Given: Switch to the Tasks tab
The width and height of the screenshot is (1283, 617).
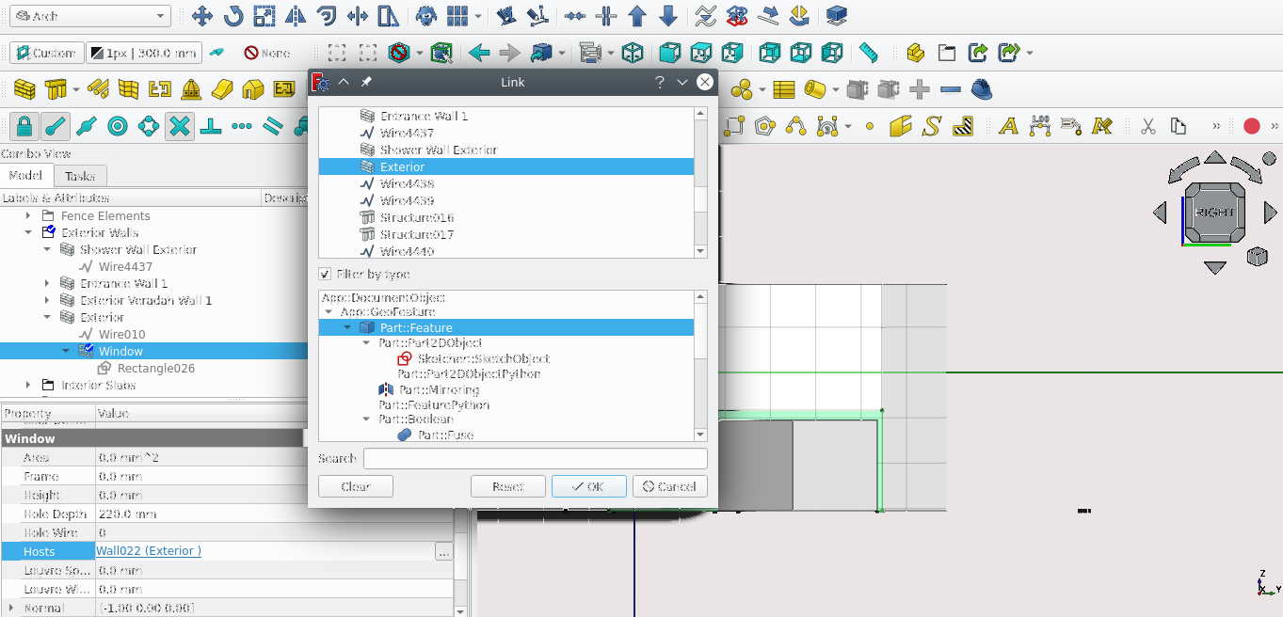Looking at the screenshot, I should [80, 176].
